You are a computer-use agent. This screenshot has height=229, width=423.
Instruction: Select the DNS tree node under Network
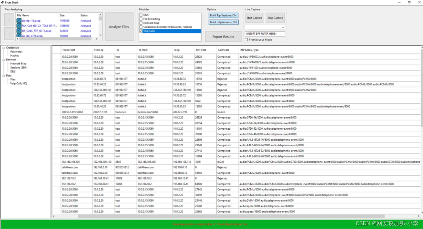coord(13,71)
